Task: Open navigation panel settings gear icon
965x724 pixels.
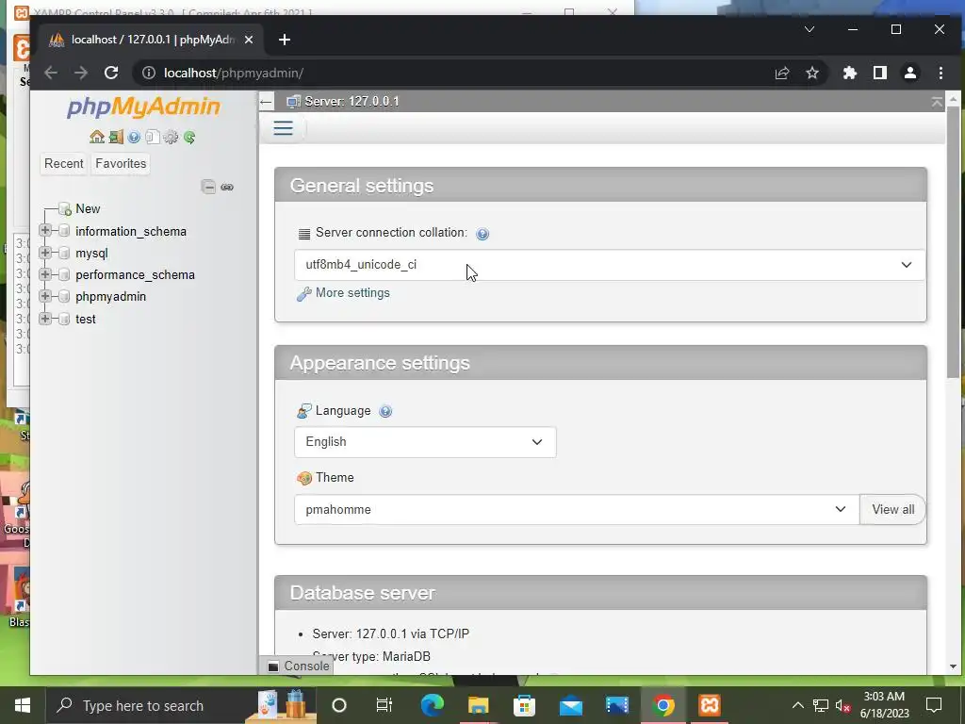Action: [171, 137]
